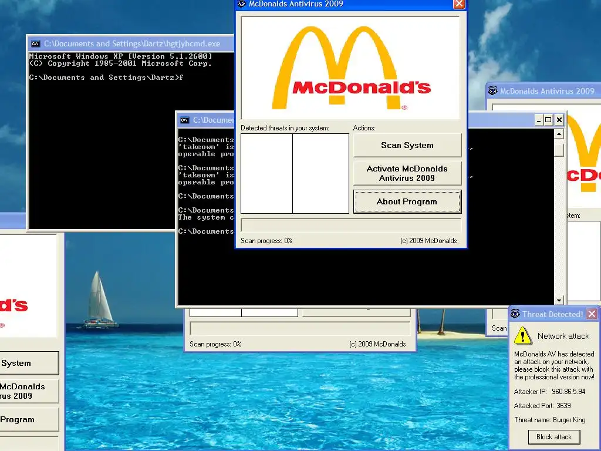Click 'The system c' line in second command prompt
Screen dimensions: 601x451
coord(206,217)
